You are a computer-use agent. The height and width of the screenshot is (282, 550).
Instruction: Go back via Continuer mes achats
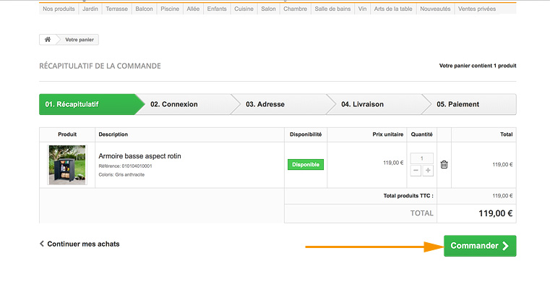80,244
